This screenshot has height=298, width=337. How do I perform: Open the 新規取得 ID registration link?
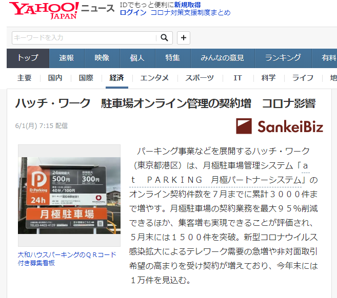pyautogui.click(x=187, y=5)
